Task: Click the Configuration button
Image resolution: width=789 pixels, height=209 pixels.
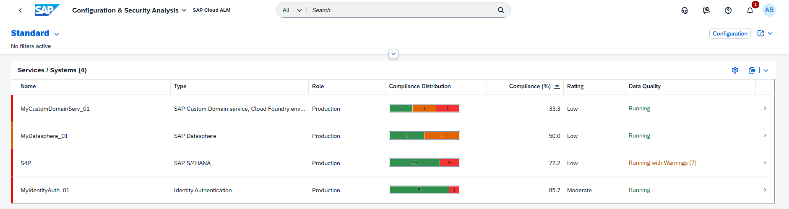Action: [730, 33]
